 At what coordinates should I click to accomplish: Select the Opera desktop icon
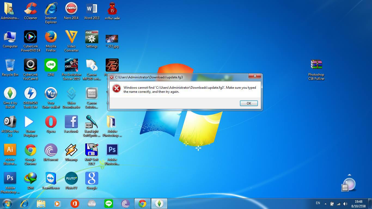point(51,124)
